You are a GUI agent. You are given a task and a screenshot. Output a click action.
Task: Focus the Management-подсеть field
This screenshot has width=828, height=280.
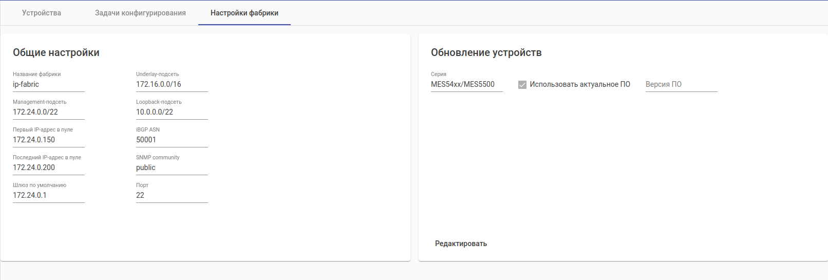click(49, 112)
